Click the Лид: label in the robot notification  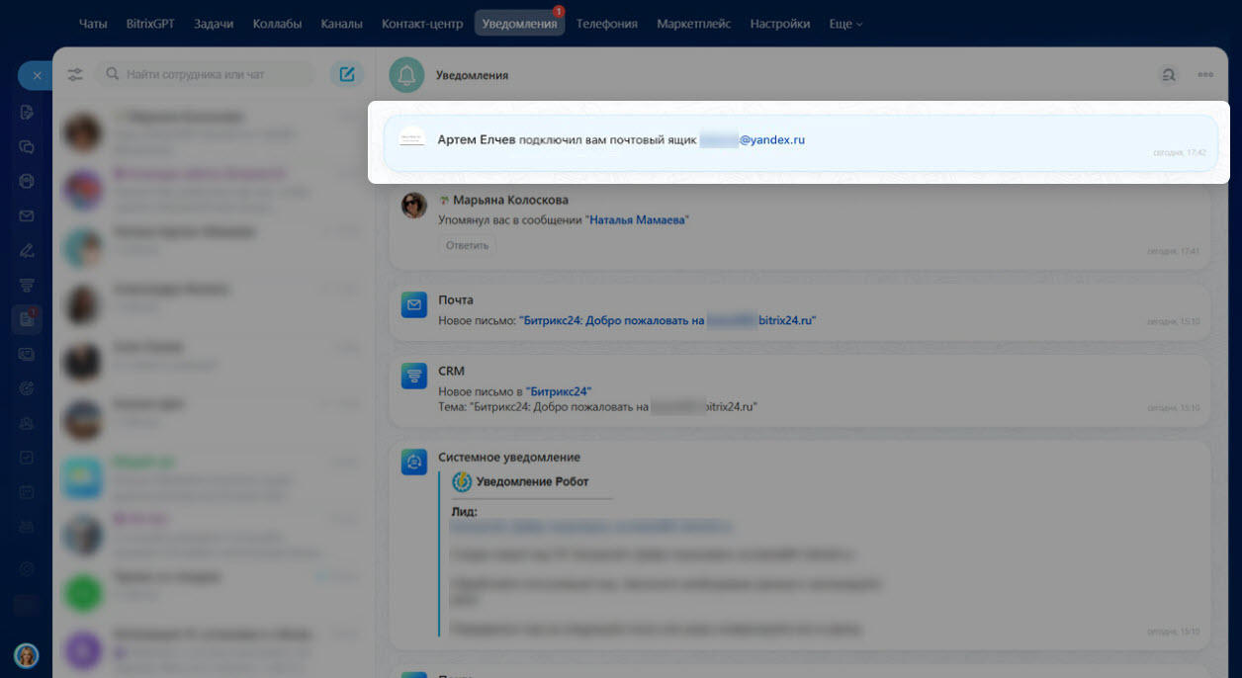465,512
